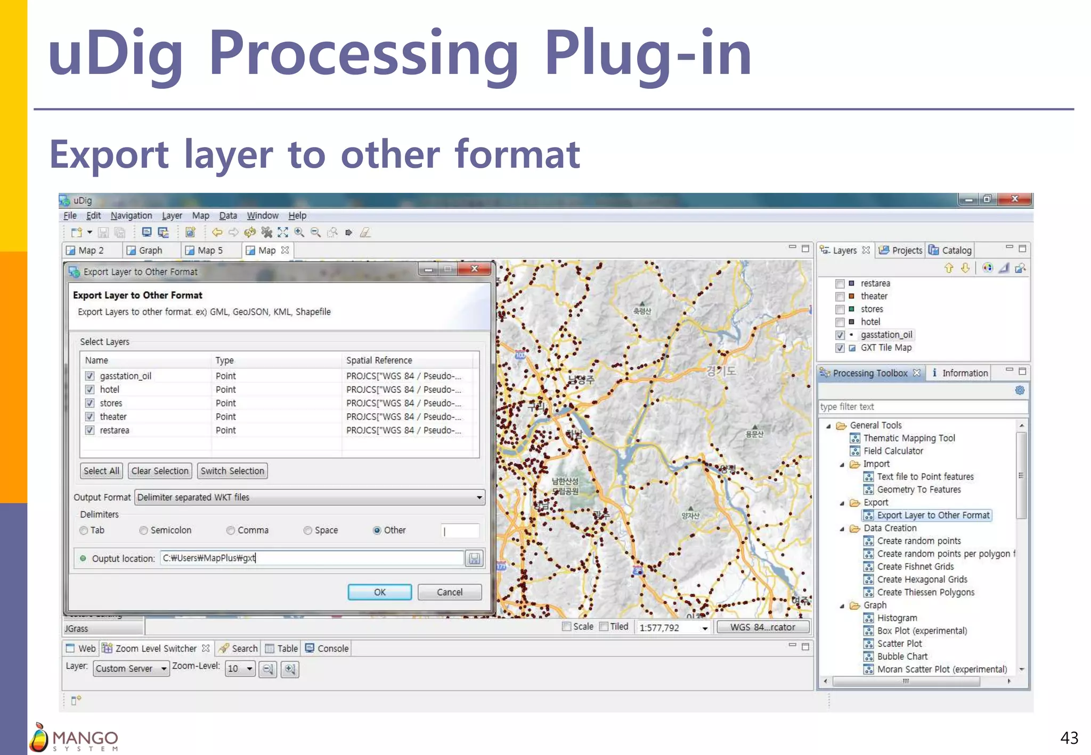Collapse the Export folder node

[842, 503]
